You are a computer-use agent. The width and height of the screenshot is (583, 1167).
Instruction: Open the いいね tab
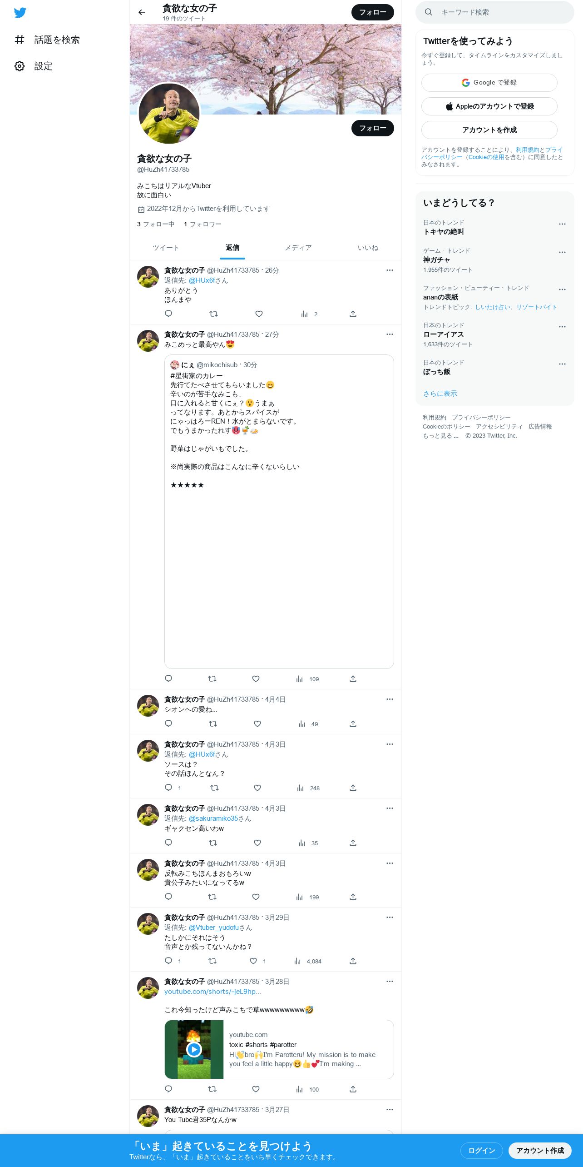point(368,248)
